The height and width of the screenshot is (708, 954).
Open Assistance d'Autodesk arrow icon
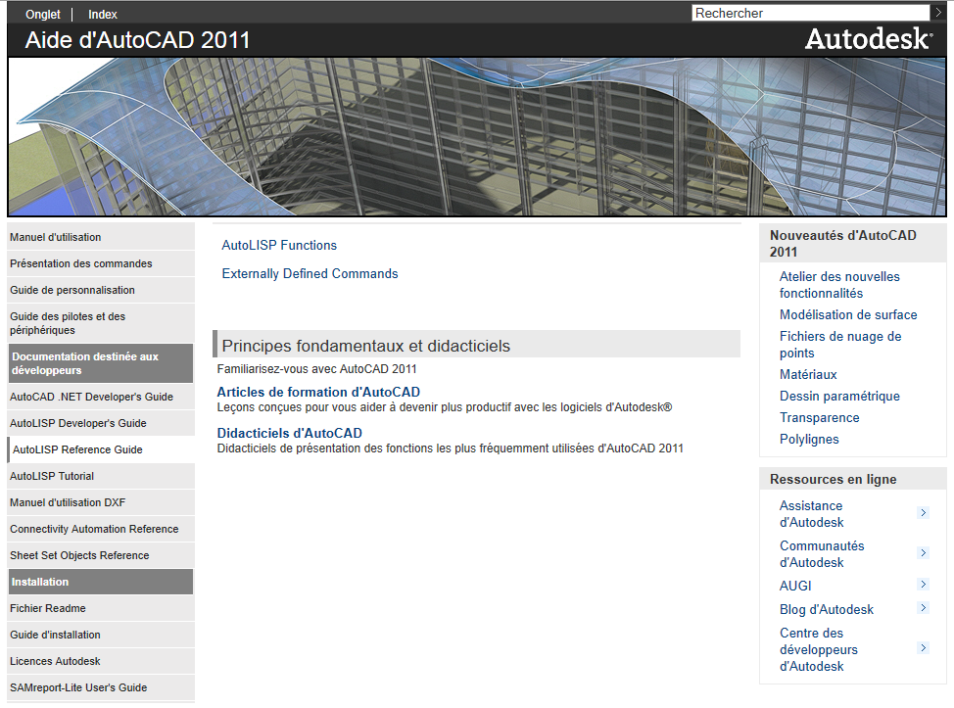(923, 513)
